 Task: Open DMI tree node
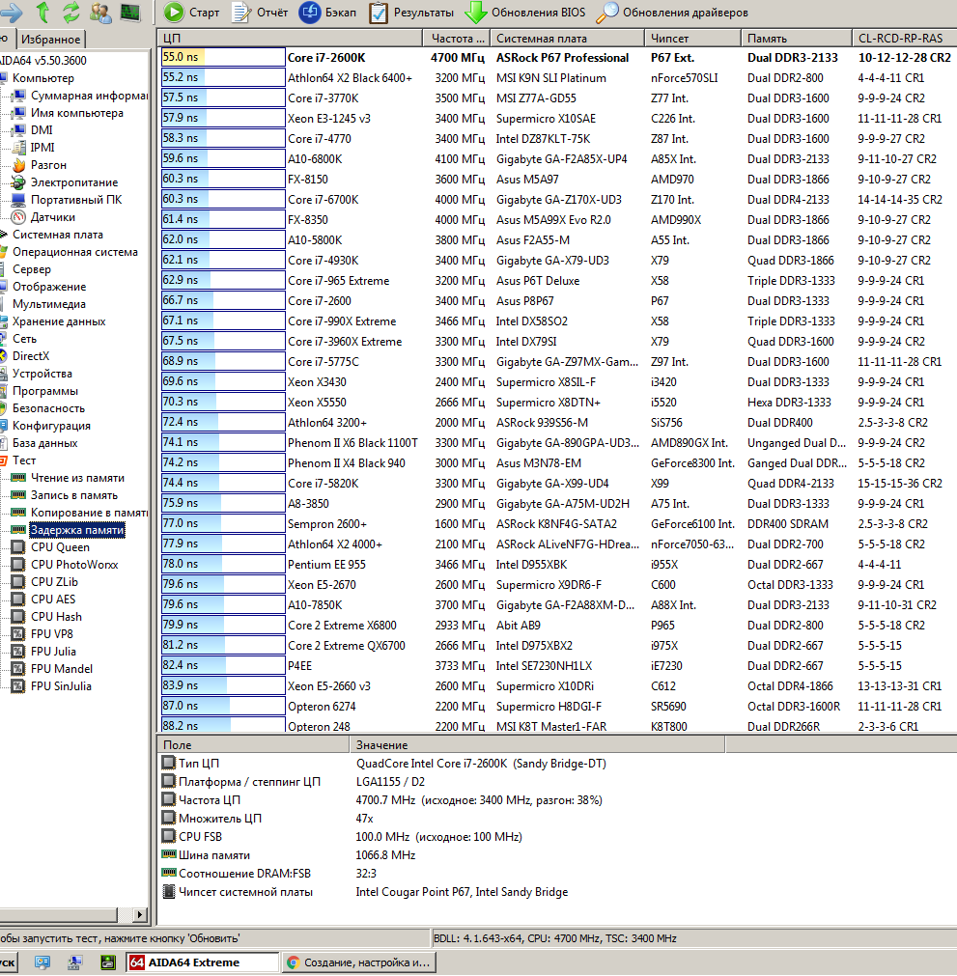[34, 130]
